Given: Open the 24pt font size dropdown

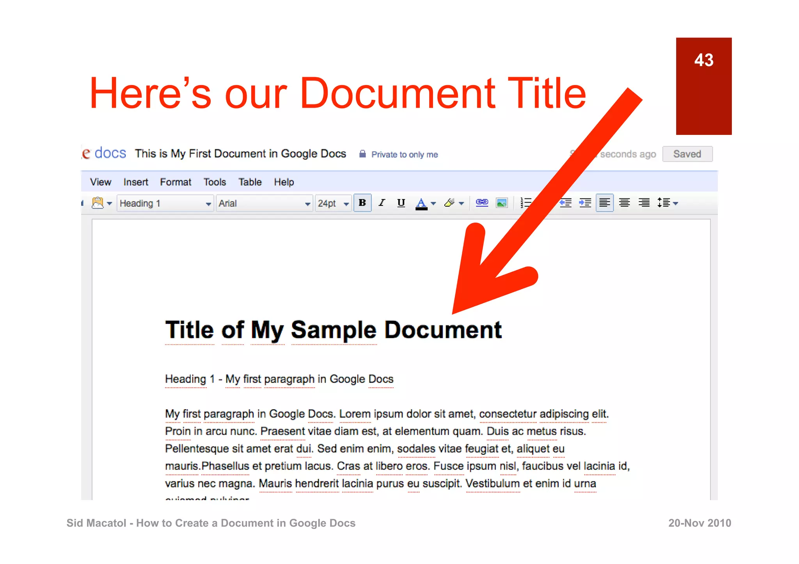Looking at the screenshot, I should [333, 203].
